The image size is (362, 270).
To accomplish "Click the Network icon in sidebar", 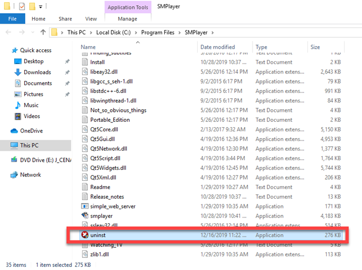I will tap(14, 175).
